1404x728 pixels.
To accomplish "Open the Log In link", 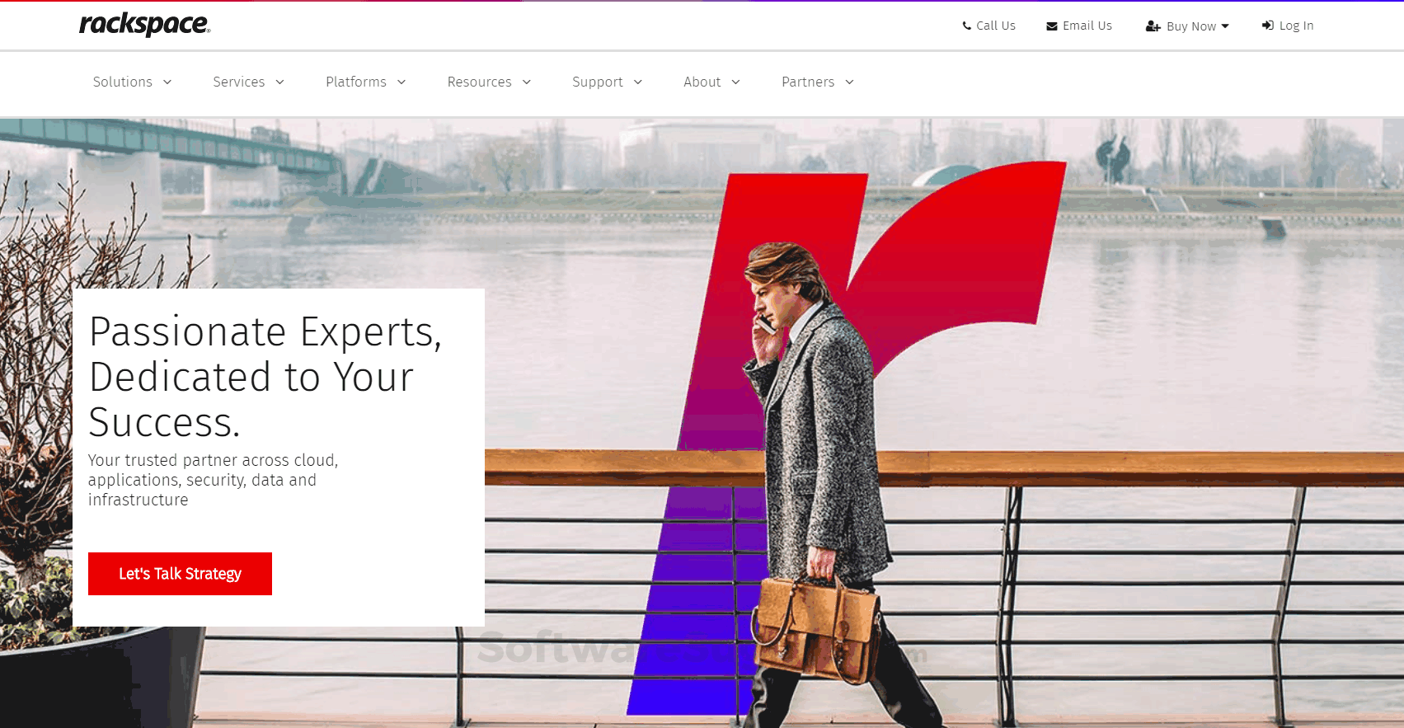I will (1297, 26).
